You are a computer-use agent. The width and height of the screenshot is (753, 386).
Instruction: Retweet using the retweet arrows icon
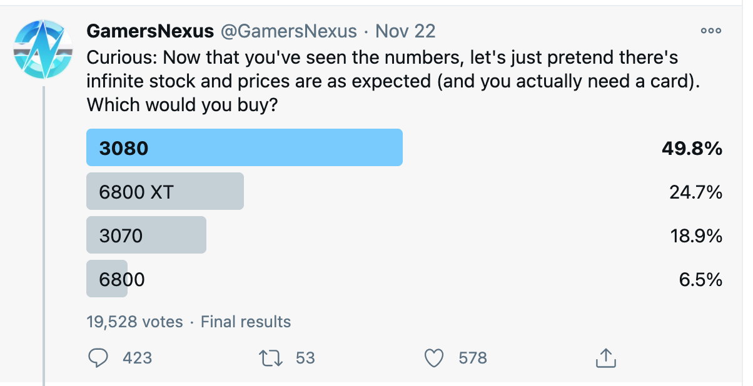point(271,358)
